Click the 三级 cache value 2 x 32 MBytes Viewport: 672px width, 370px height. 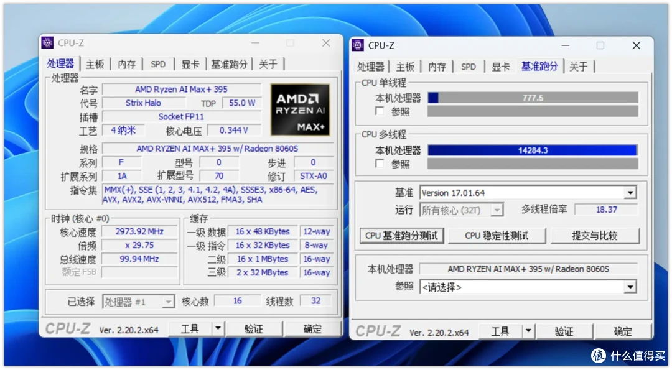point(263,272)
